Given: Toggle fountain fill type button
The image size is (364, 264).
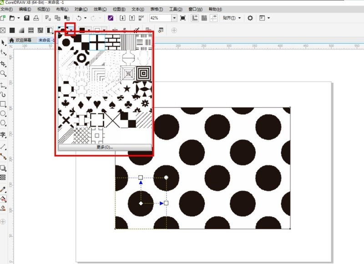Looking at the screenshot, I should pos(21,30).
